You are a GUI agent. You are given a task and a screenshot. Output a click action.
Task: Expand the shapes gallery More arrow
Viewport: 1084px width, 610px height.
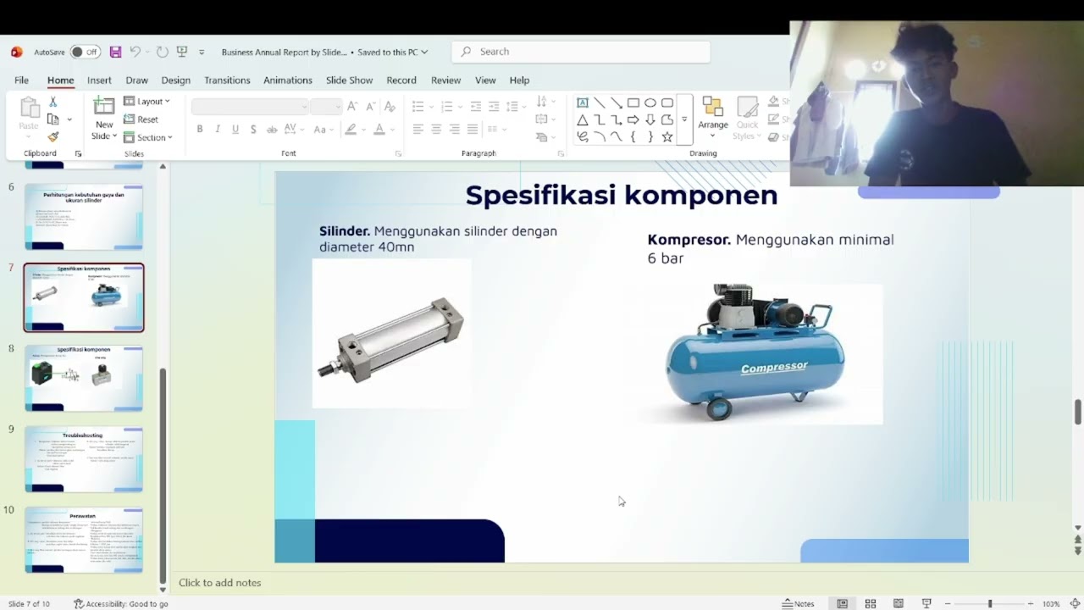pos(684,119)
